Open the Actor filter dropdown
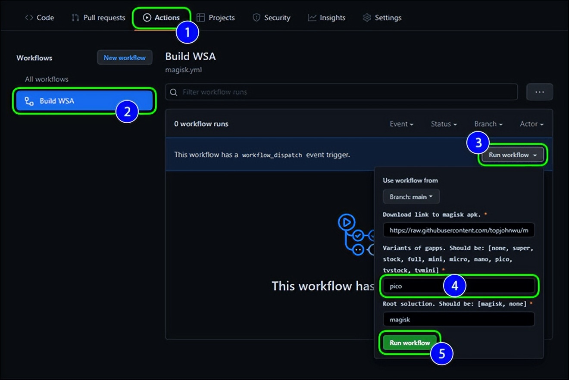 (531, 124)
